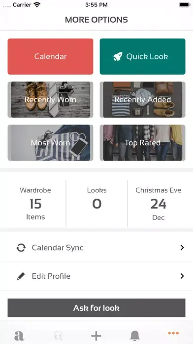Image resolution: width=193 pixels, height=344 pixels.
Task: Tap the rocket icon on Quick Look
Action: tap(118, 57)
